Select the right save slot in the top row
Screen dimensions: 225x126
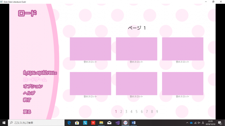pyautogui.click(x=183, y=49)
